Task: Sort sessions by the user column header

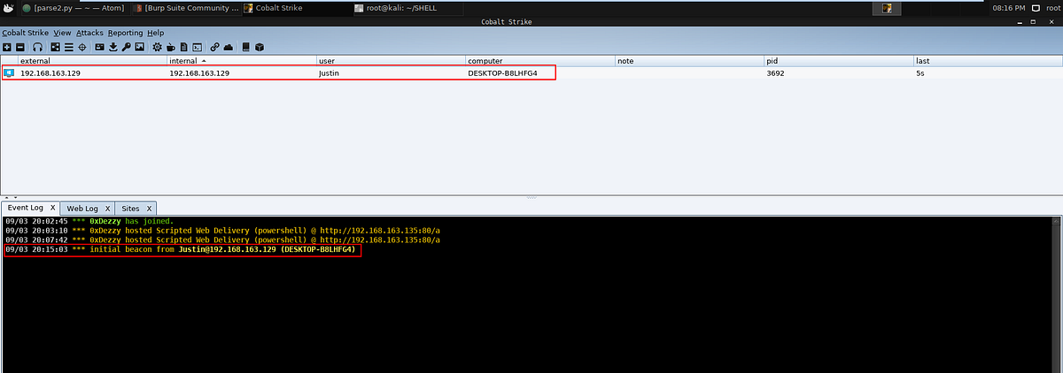Action: (391, 61)
